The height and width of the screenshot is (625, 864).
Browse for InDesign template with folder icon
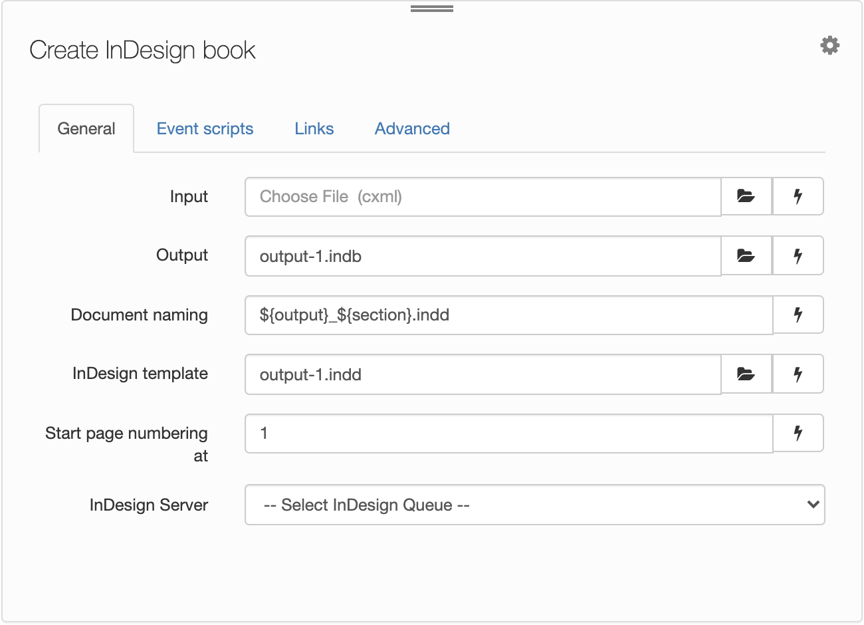click(746, 374)
